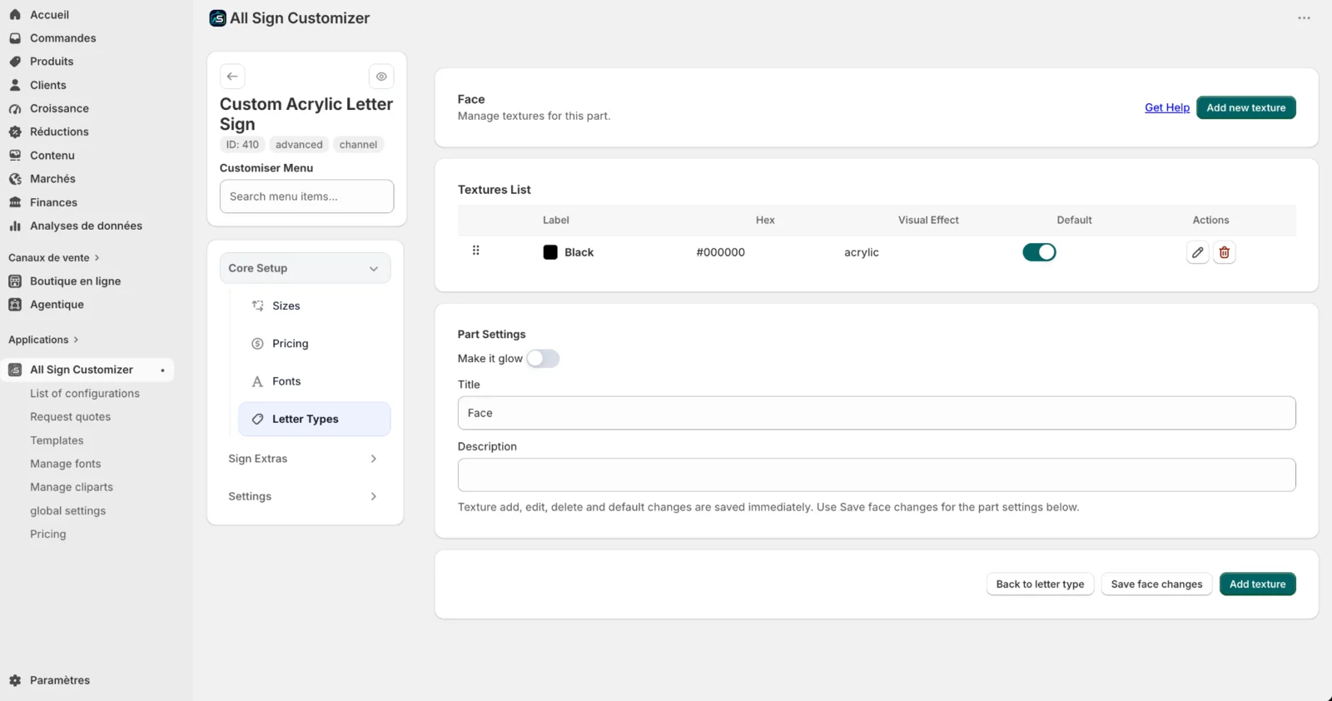
Task: Open List of configurations
Action: pos(85,394)
